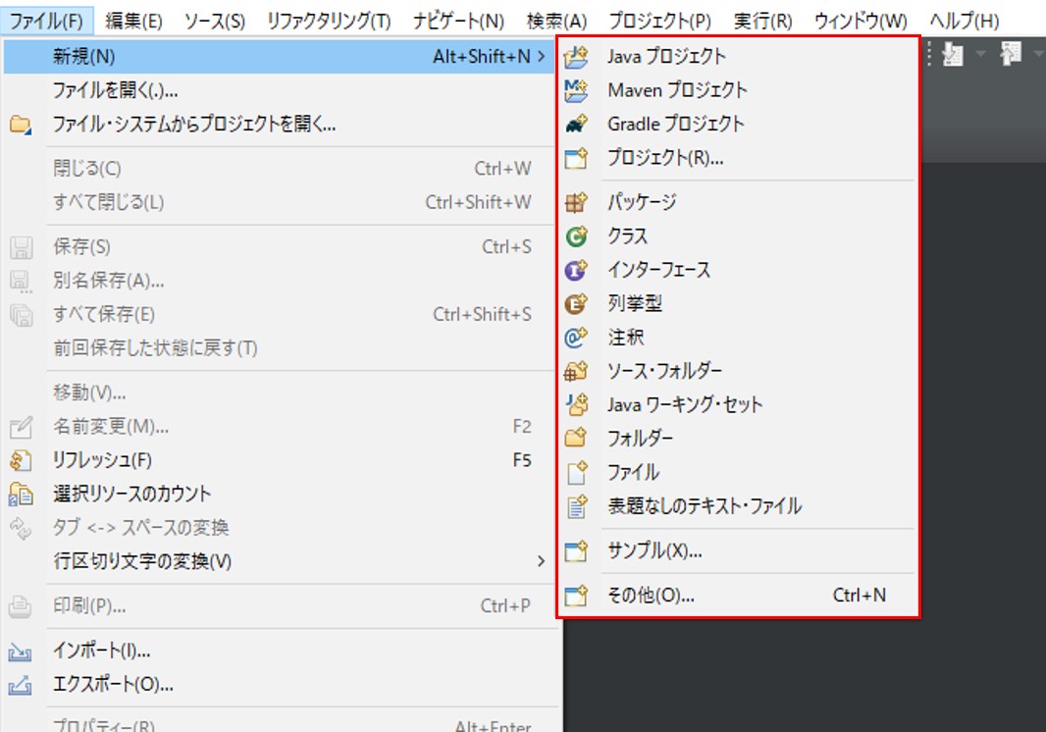The height and width of the screenshot is (732, 1046).
Task: Open the 実行(R) menu
Action: pyautogui.click(x=762, y=22)
